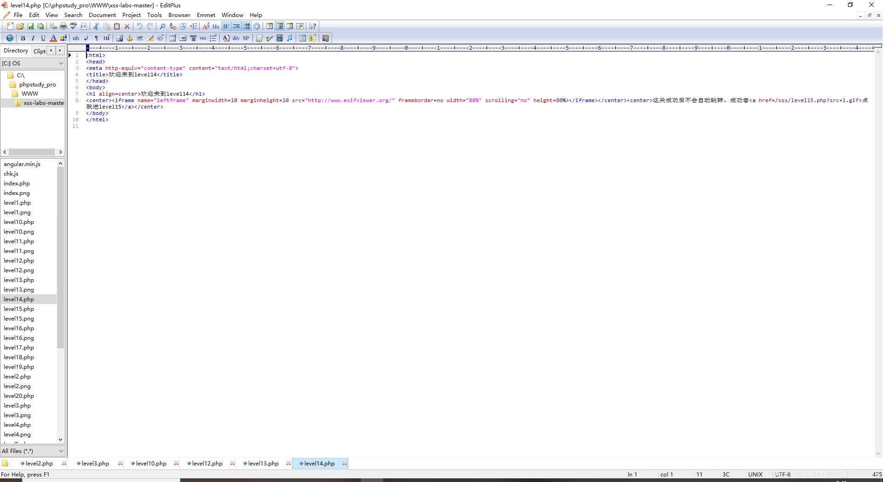Apply Bold HTML tag
Screen dimensions: 883x482
23,38
